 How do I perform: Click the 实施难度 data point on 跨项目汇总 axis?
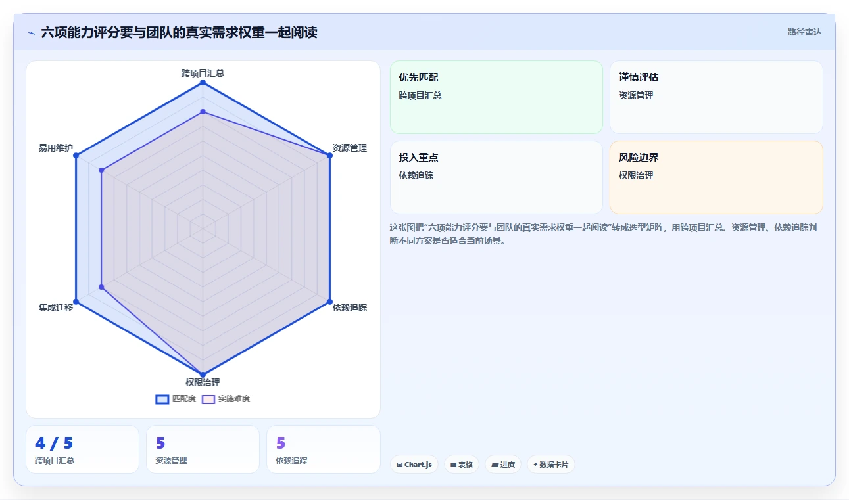click(x=203, y=112)
